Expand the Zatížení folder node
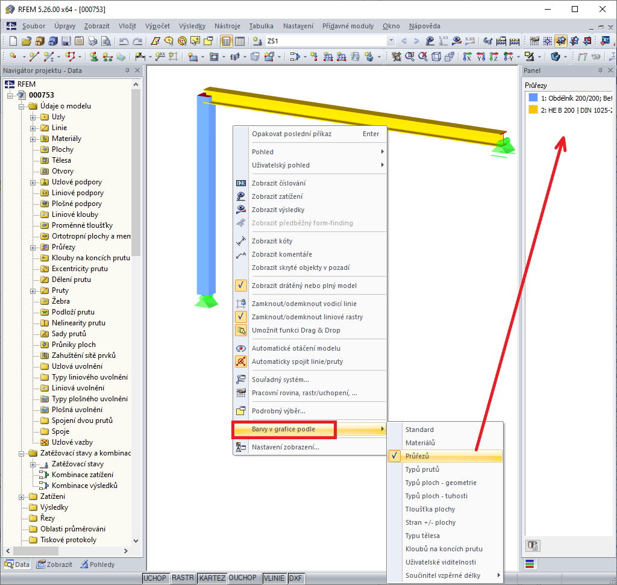 click(x=21, y=497)
